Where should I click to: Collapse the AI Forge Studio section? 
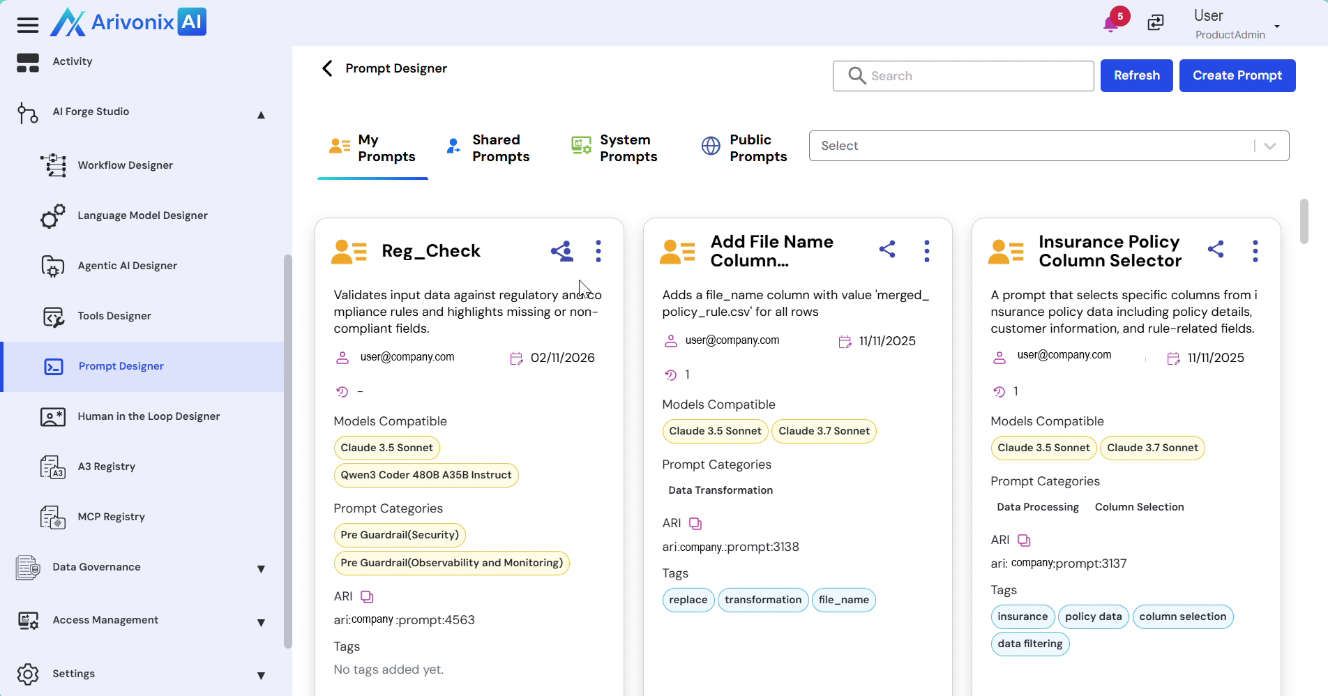click(x=261, y=114)
